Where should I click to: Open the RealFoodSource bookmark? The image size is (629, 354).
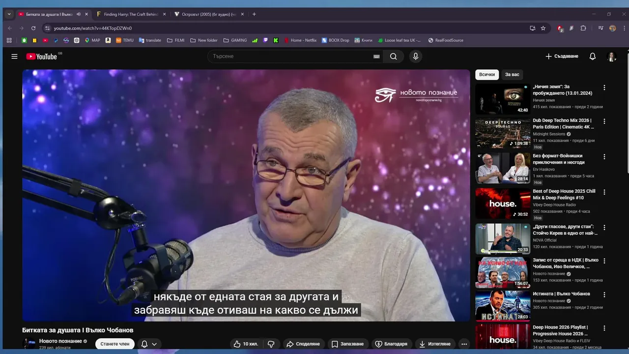[x=446, y=40]
